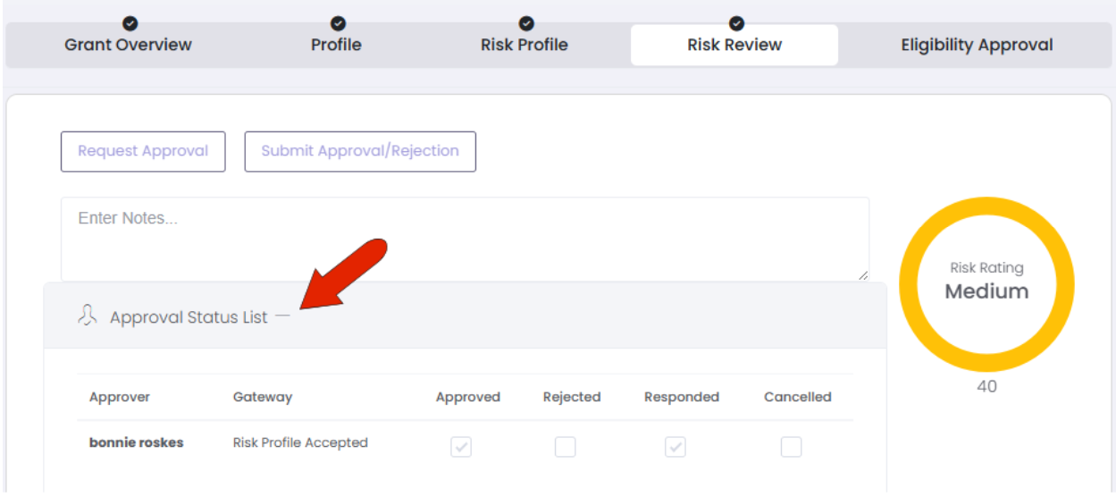The height and width of the screenshot is (497, 1116).
Task: Click the Approval Status List header title
Action: pyautogui.click(x=189, y=317)
